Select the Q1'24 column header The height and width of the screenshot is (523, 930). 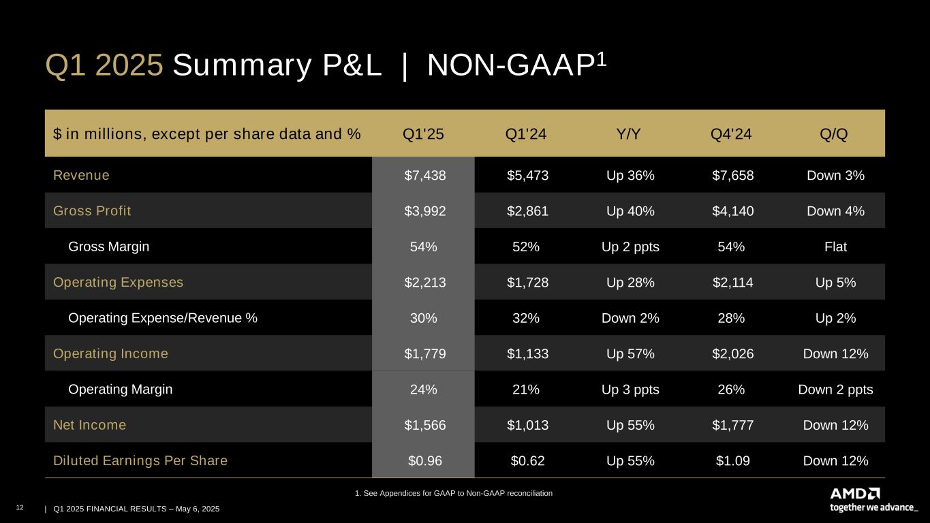pyautogui.click(x=526, y=134)
